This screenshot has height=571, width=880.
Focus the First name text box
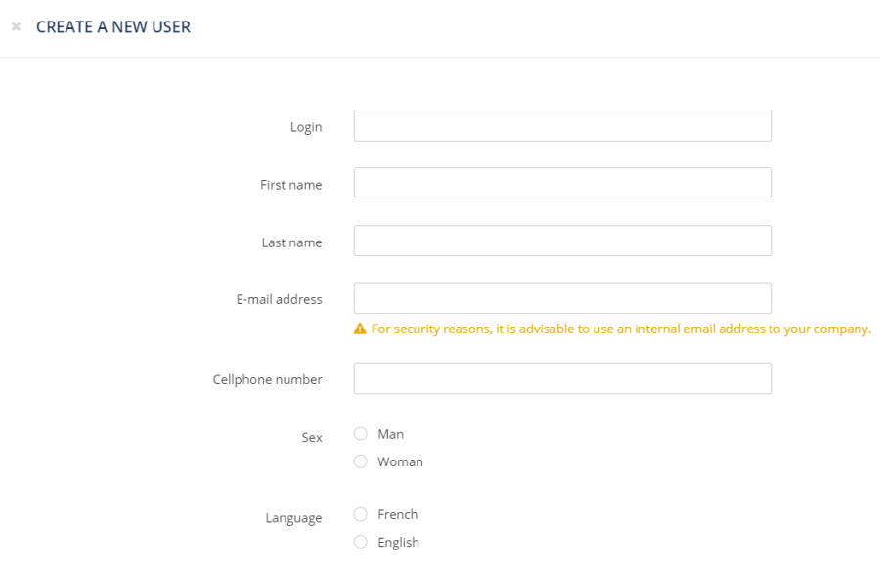pyautogui.click(x=562, y=184)
